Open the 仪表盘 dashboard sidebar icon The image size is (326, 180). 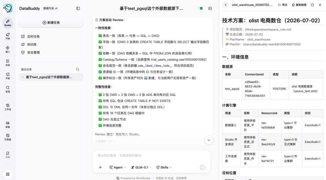(8, 137)
